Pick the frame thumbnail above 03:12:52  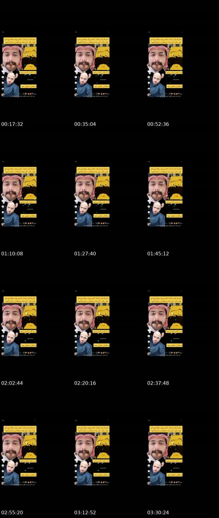tap(92, 453)
